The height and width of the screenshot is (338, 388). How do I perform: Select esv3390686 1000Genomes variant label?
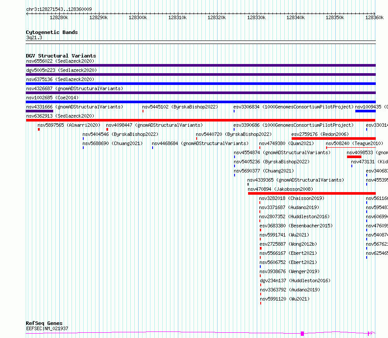click(x=293, y=125)
